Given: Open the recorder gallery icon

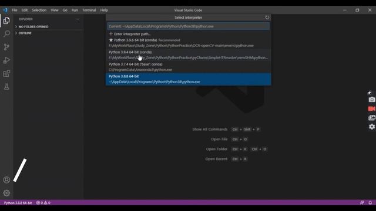Looking at the screenshot, I should coord(372,118).
